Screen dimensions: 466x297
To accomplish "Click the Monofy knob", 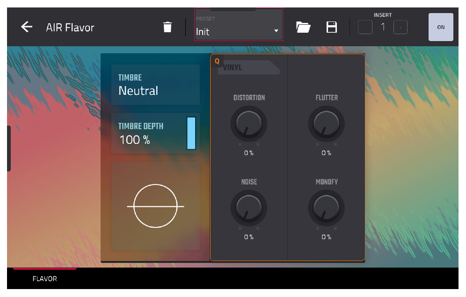I will [x=326, y=208].
